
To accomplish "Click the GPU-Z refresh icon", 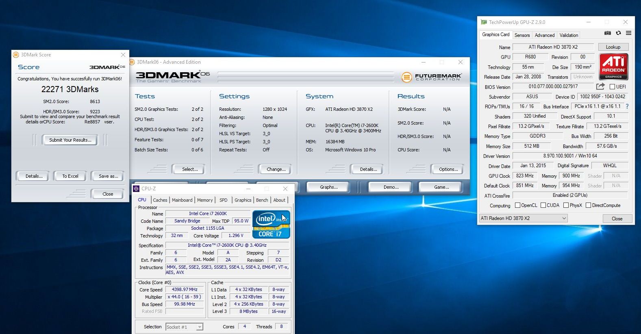I will coord(618,33).
